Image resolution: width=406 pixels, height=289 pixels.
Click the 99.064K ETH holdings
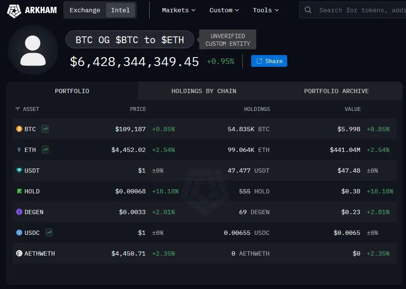tap(249, 150)
